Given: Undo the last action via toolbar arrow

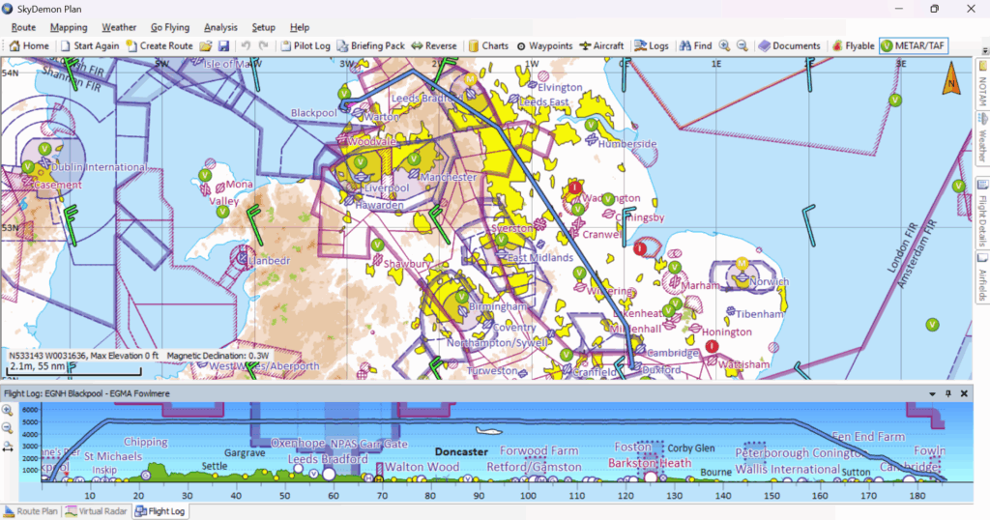Looking at the screenshot, I should (247, 45).
